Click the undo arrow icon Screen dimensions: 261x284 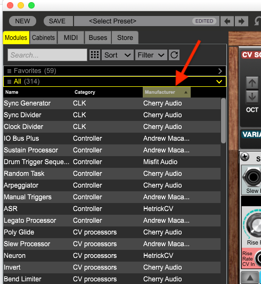pyautogui.click(x=258, y=21)
